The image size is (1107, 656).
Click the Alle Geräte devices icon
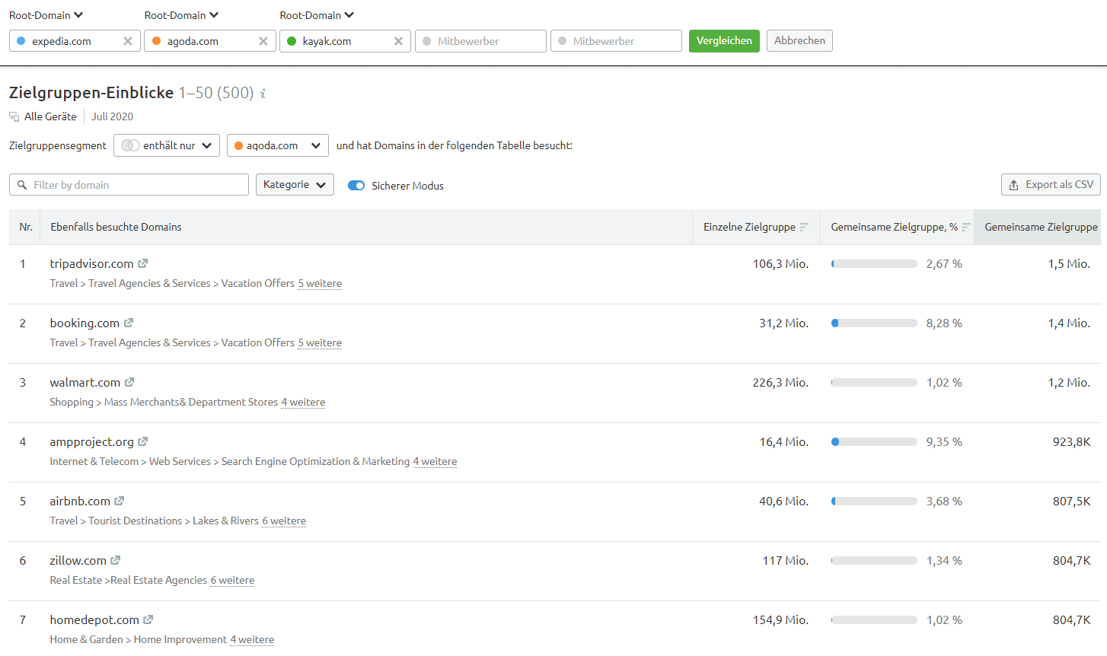pos(14,116)
